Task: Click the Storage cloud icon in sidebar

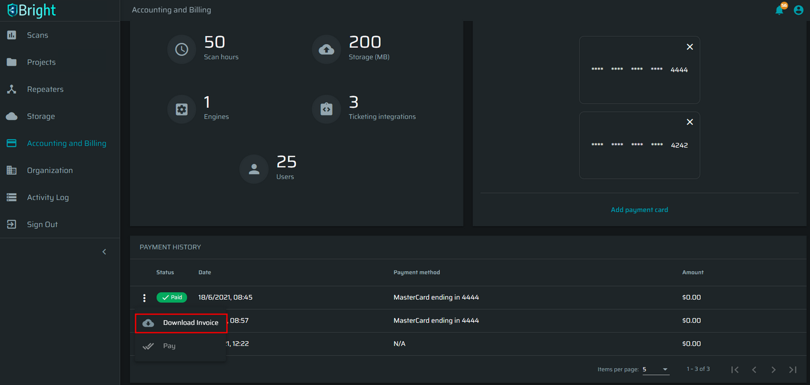Action: point(11,116)
